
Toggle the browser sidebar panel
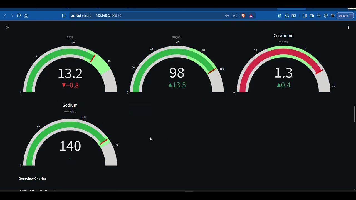(305, 16)
